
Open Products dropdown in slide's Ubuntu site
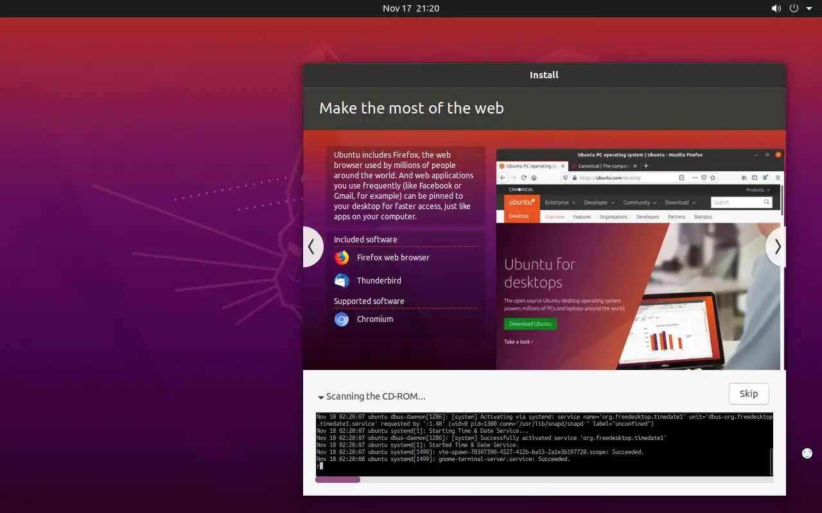pyautogui.click(x=758, y=190)
